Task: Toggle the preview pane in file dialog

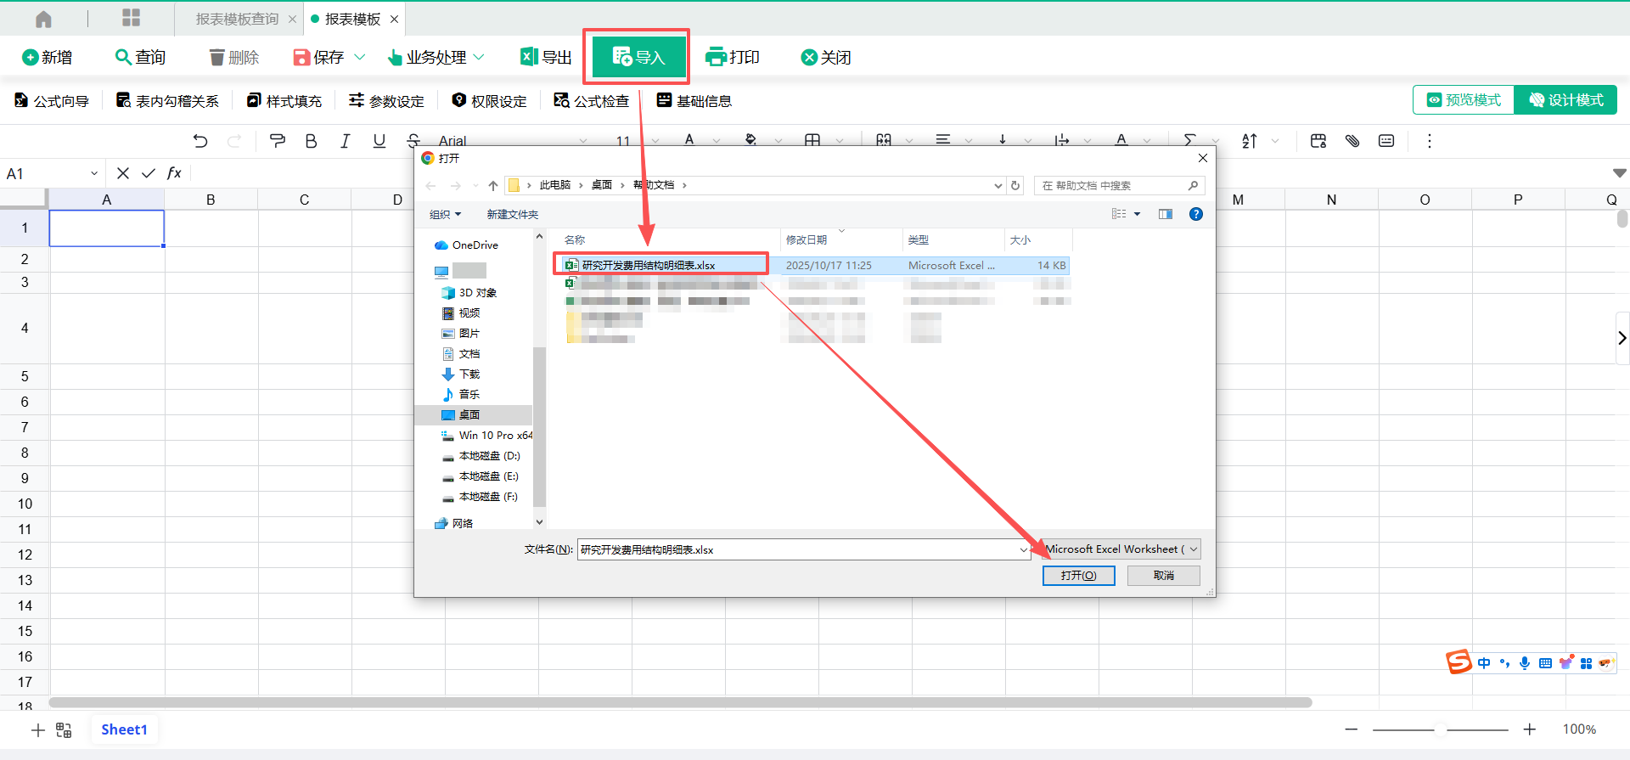Action: 1166,214
